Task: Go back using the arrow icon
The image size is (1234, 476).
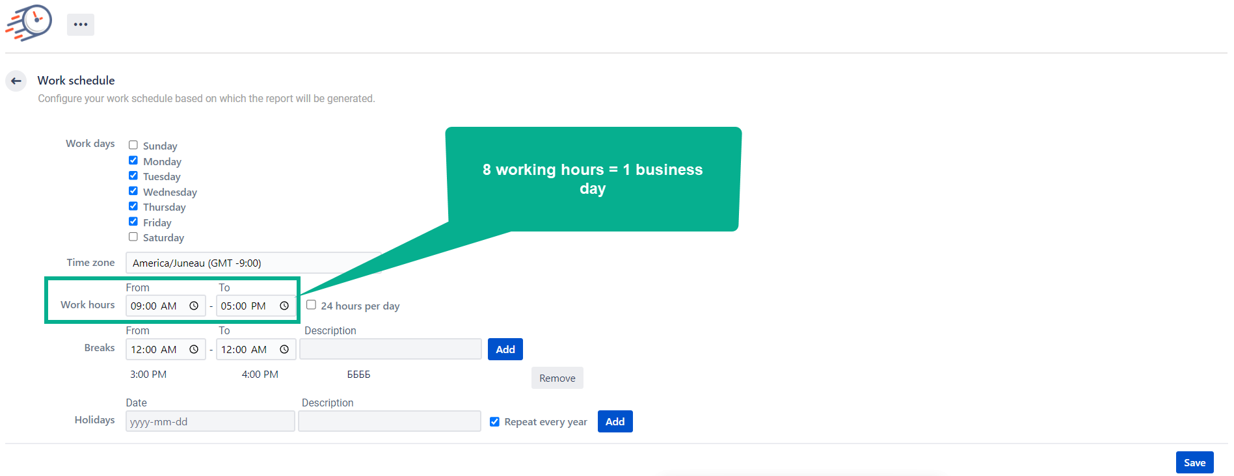Action: pos(16,81)
